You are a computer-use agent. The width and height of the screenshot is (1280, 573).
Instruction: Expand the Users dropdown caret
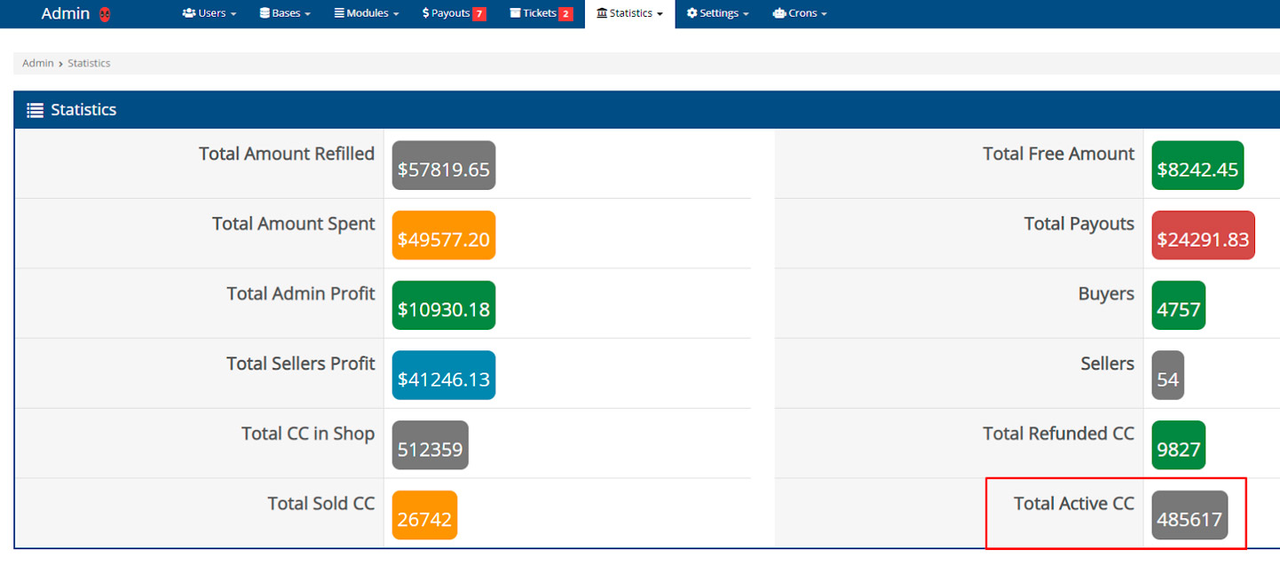[233, 14]
